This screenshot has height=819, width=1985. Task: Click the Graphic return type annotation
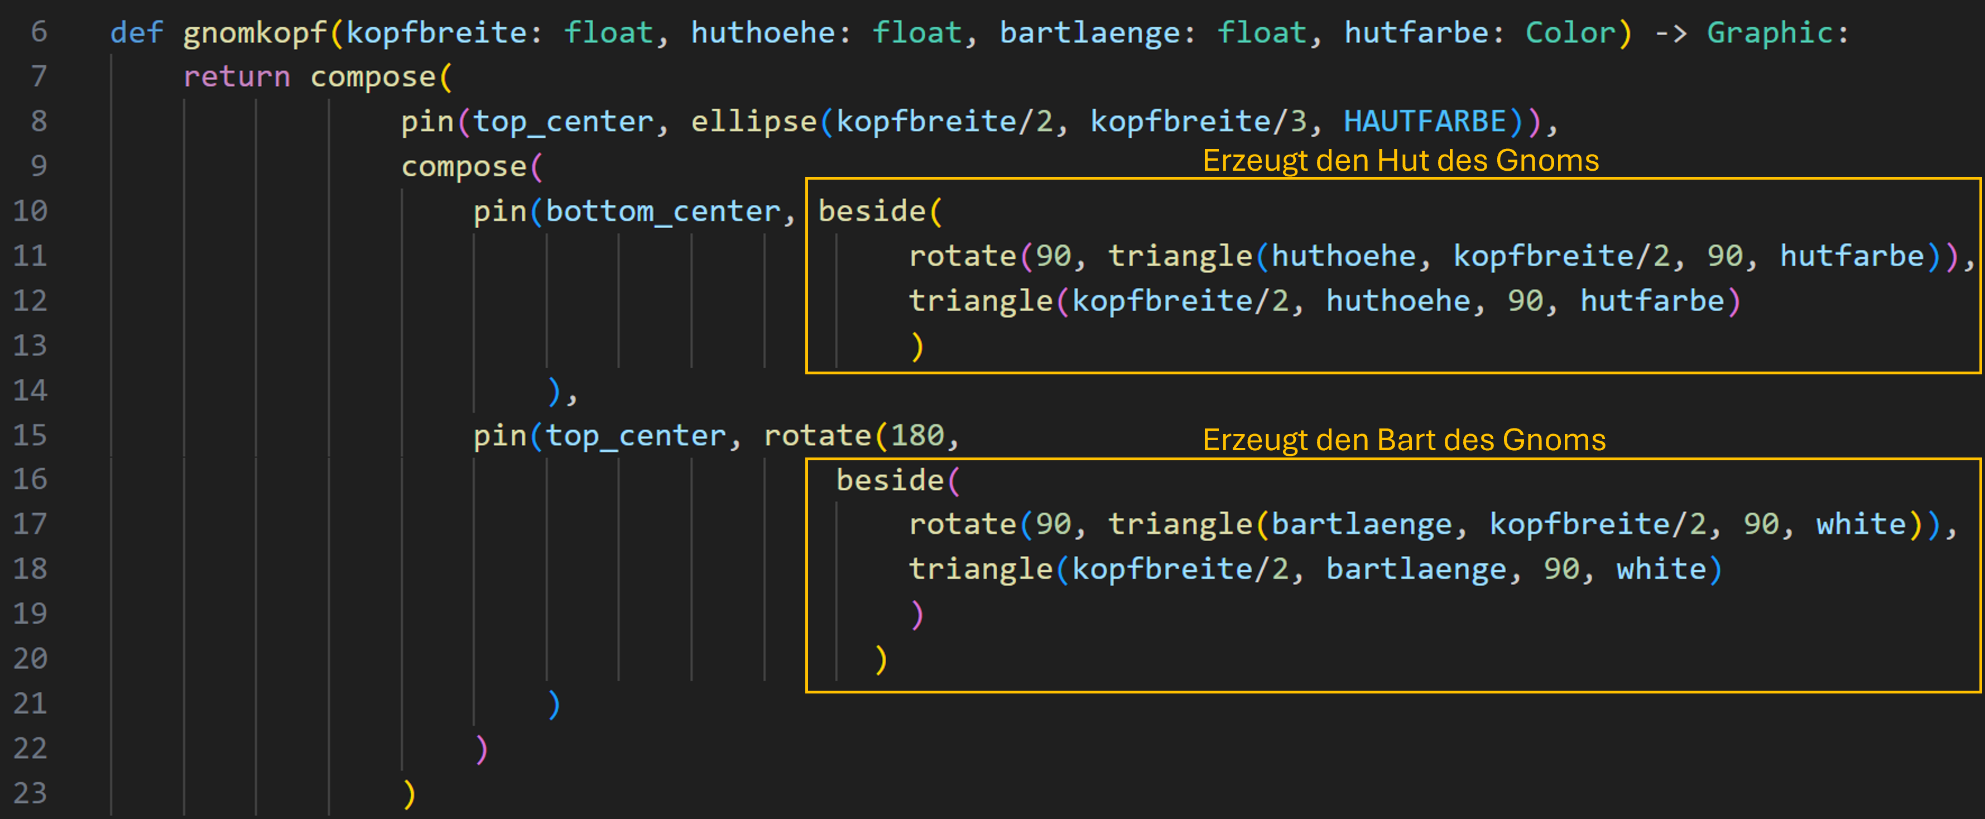1769,32
